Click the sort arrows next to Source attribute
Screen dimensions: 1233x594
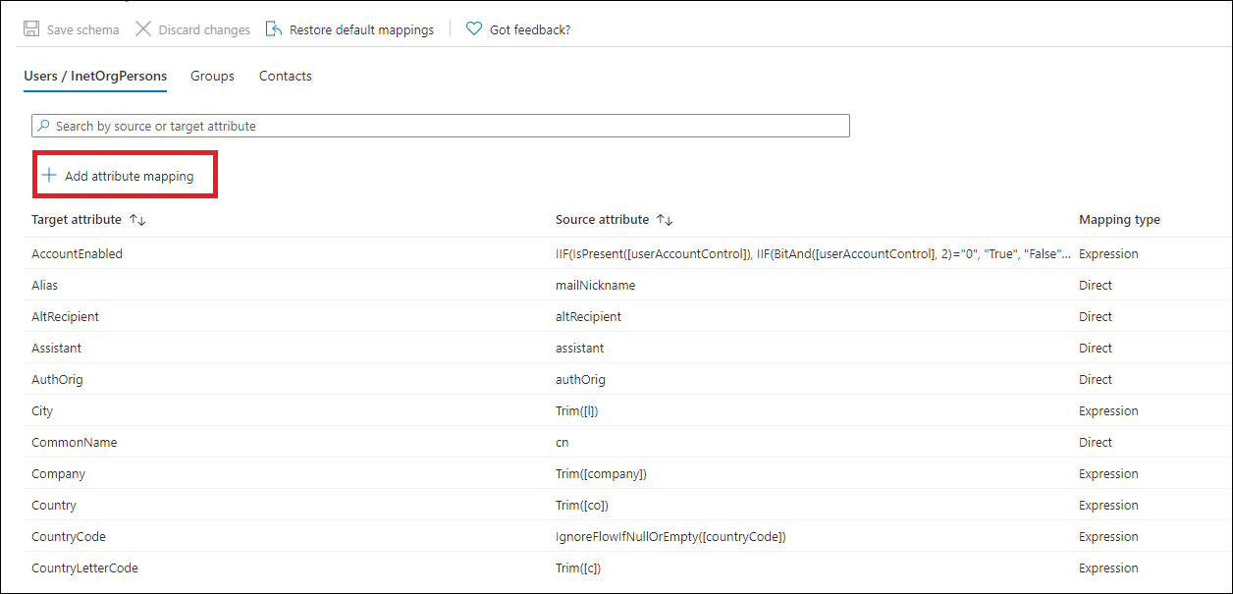coord(665,219)
